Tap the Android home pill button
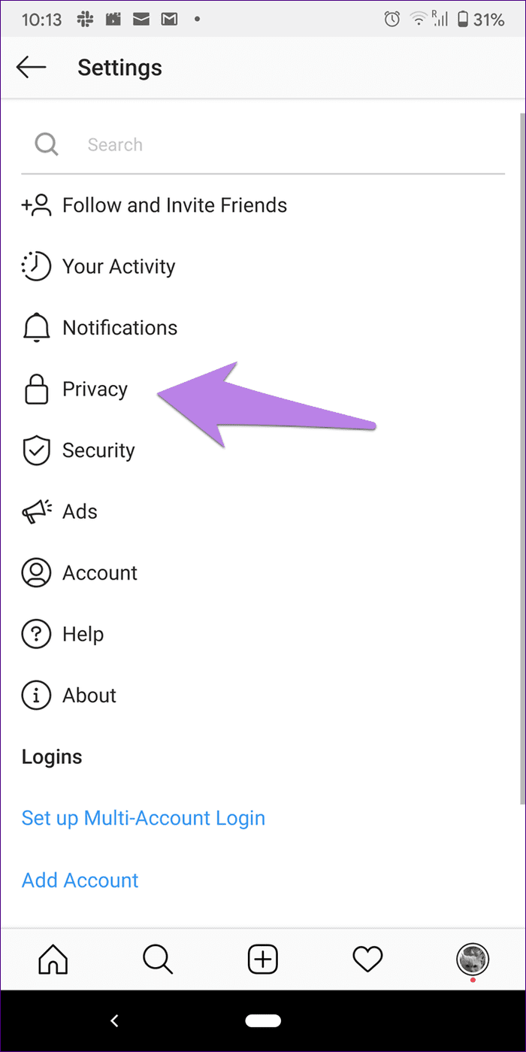Image resolution: width=526 pixels, height=1052 pixels. point(263,1020)
